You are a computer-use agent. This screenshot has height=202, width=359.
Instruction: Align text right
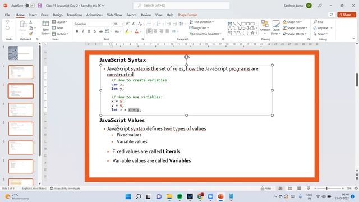click(162, 31)
